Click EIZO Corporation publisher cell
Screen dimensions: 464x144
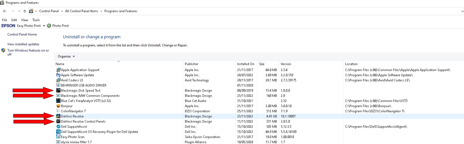[197, 111]
